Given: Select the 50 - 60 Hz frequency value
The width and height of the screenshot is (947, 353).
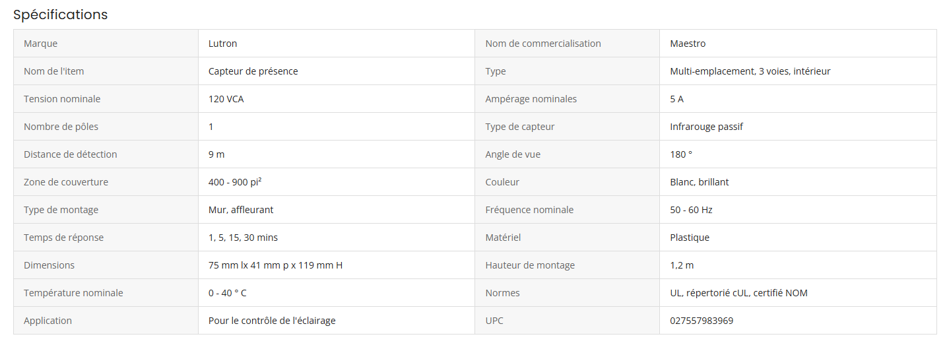Looking at the screenshot, I should pos(691,210).
